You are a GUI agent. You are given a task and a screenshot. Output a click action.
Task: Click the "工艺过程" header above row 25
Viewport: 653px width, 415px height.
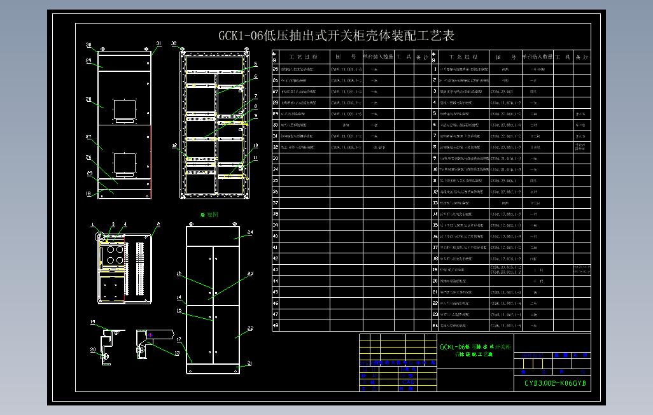point(304,57)
